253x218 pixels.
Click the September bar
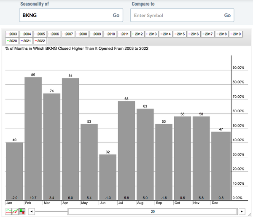(164, 162)
